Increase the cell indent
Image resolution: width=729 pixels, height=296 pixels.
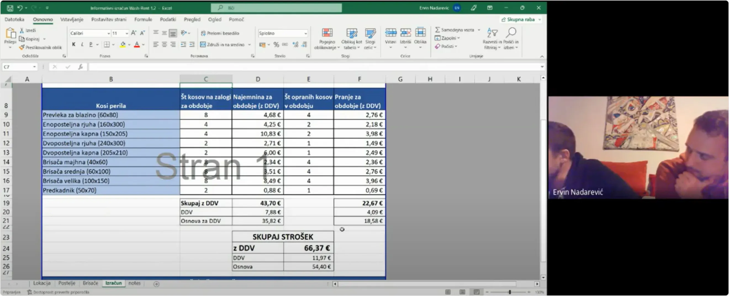(192, 44)
